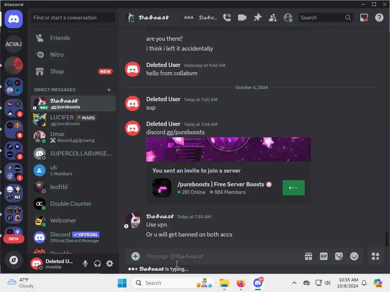
Task: Click Dabeast's avatar in the chat
Action: [x=133, y=220]
